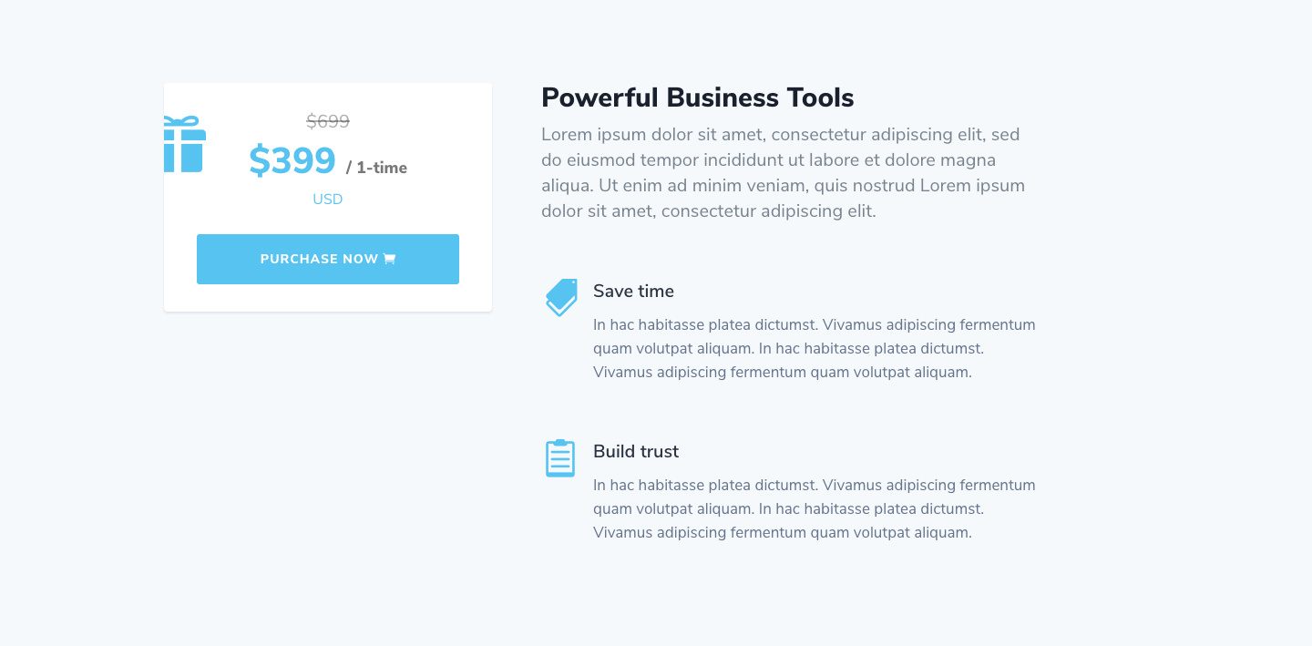Click the paragraph under Build trust
The width and height of the screenshot is (1312, 646).
pos(815,508)
